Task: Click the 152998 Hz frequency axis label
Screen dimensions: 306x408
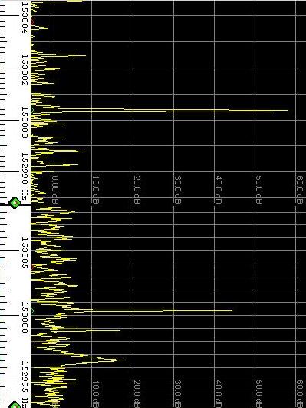Action: pos(25,176)
